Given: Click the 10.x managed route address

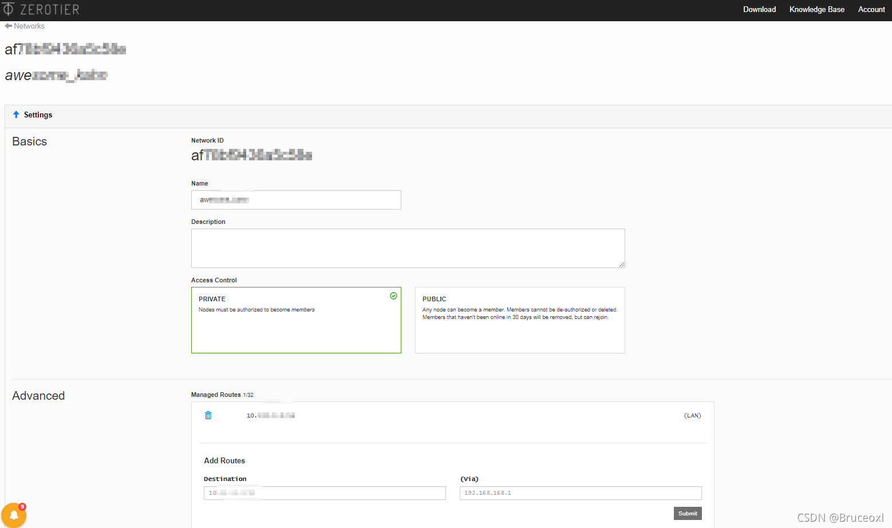Looking at the screenshot, I should coord(270,415).
